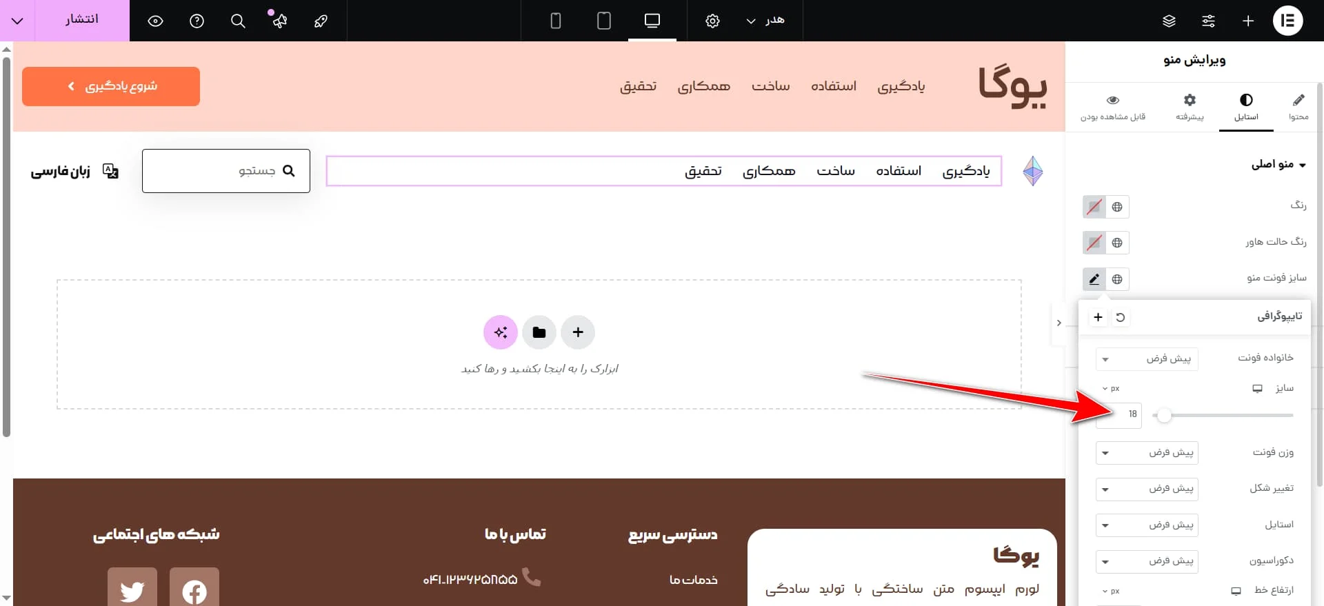Switch to mobile device view

point(555,21)
